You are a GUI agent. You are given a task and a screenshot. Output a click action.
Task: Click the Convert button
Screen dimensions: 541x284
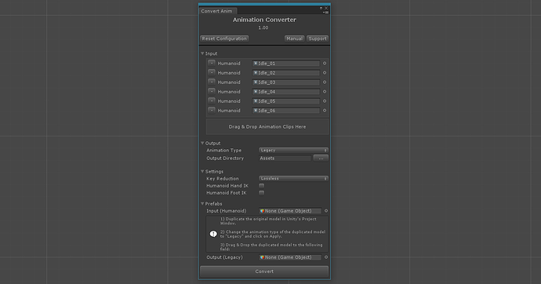point(264,271)
